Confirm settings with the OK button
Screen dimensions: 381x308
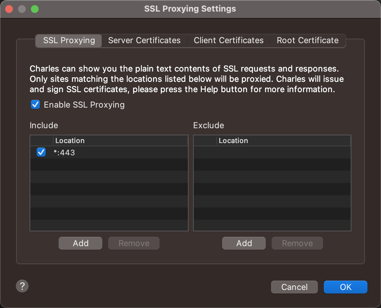pyautogui.click(x=345, y=287)
